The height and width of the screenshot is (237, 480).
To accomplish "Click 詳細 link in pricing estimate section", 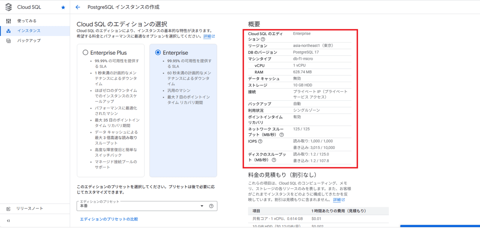I will pos(339,200).
